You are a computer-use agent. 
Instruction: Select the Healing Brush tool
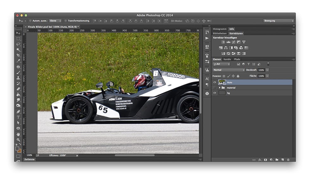pyautogui.click(x=18, y=67)
